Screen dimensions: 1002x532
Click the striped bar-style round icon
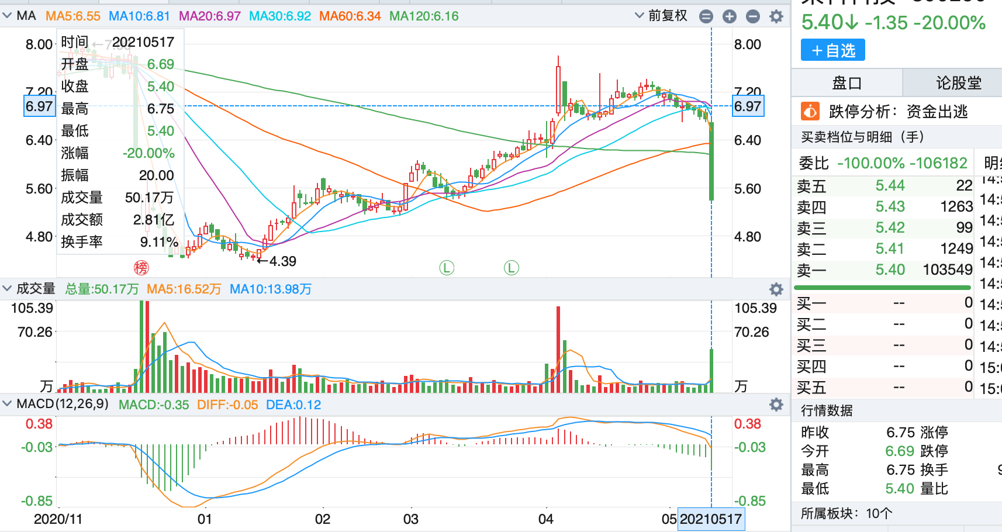(706, 16)
